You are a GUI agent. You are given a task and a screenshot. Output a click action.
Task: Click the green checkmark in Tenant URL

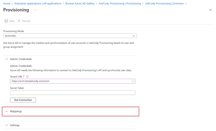pos(133,81)
